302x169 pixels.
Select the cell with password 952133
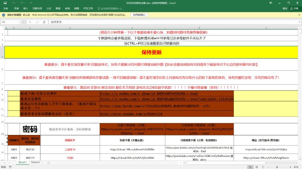point(30,149)
